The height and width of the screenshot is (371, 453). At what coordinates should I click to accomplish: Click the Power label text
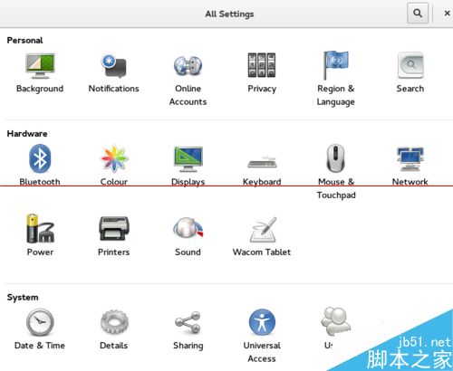[x=40, y=252]
